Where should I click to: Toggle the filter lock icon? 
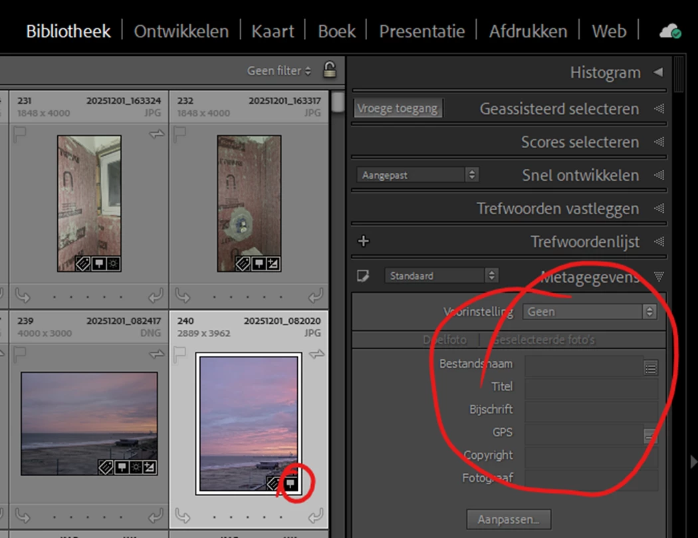pos(330,70)
